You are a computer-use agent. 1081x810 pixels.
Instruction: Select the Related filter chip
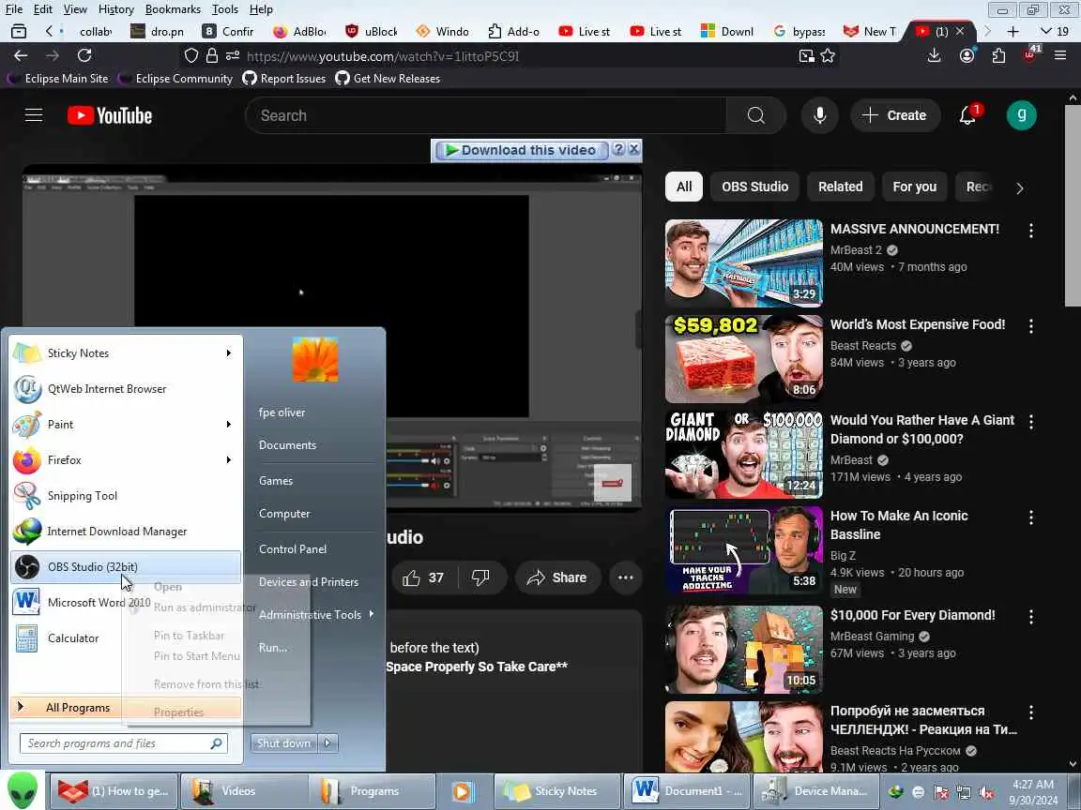pyautogui.click(x=841, y=187)
